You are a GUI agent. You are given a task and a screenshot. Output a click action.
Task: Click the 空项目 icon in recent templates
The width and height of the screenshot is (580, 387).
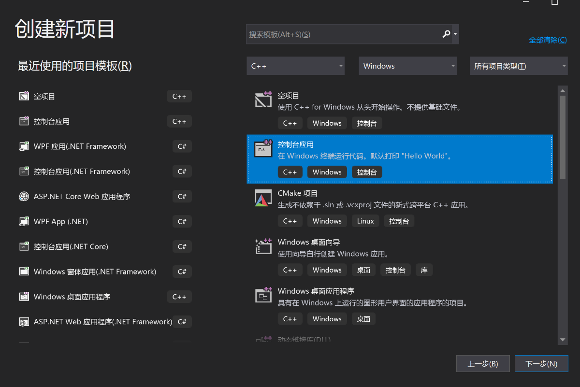(24, 96)
